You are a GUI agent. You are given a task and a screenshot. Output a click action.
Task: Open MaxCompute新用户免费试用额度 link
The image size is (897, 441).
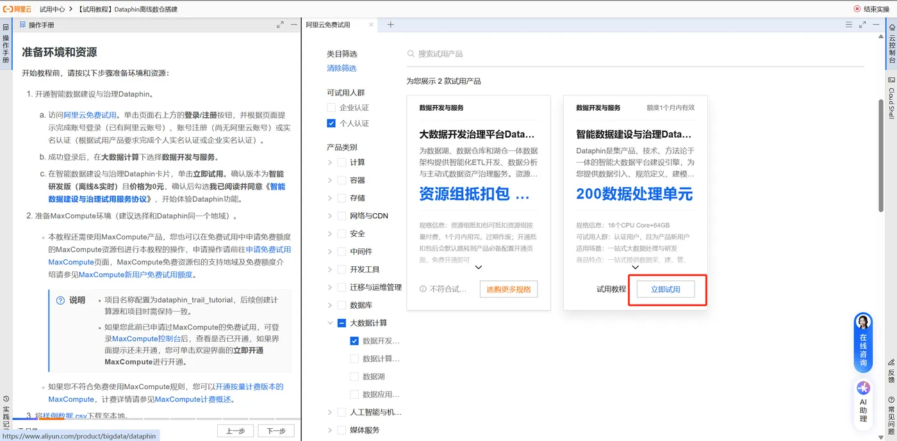tap(135, 275)
